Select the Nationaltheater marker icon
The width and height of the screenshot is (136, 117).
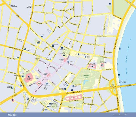[29, 77]
